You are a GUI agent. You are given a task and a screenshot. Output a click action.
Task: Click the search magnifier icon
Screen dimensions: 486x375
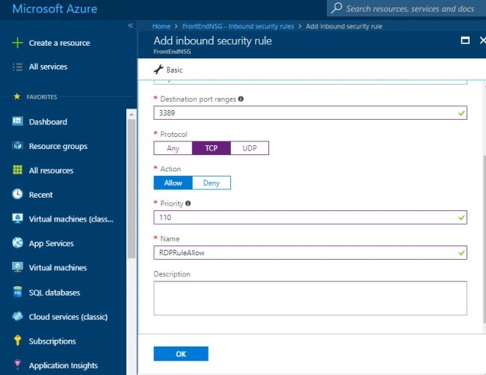(x=336, y=8)
